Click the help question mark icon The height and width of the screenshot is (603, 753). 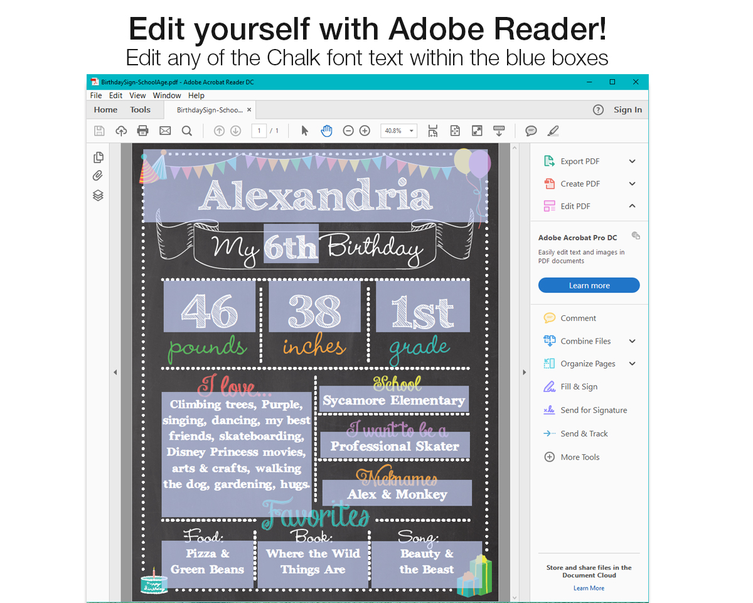click(x=599, y=110)
